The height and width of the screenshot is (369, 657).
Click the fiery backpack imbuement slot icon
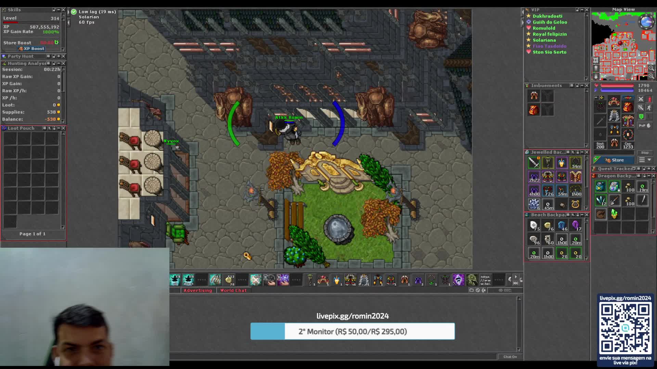click(534, 110)
